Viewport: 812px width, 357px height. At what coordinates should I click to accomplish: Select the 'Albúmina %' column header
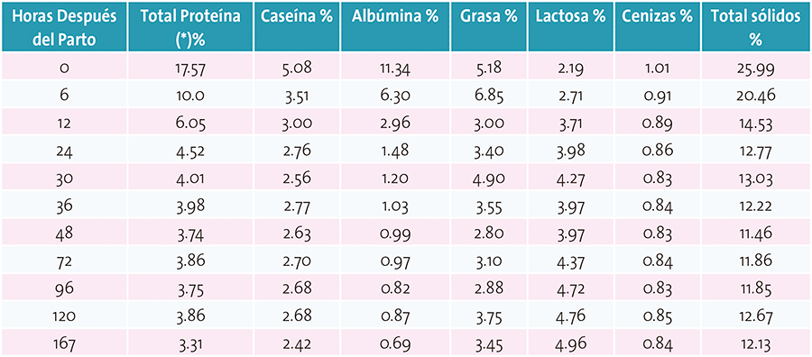tap(395, 26)
